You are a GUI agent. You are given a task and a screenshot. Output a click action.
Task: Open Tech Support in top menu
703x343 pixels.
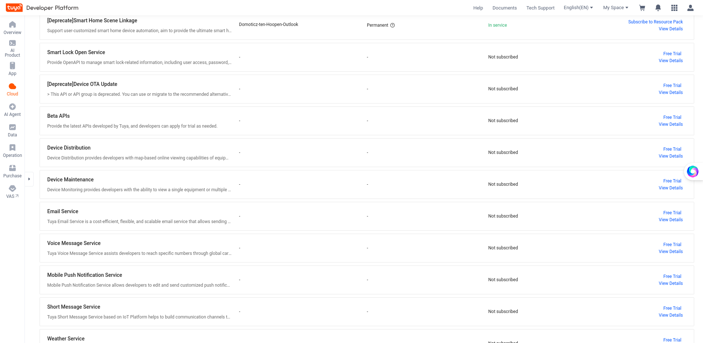[x=540, y=8]
